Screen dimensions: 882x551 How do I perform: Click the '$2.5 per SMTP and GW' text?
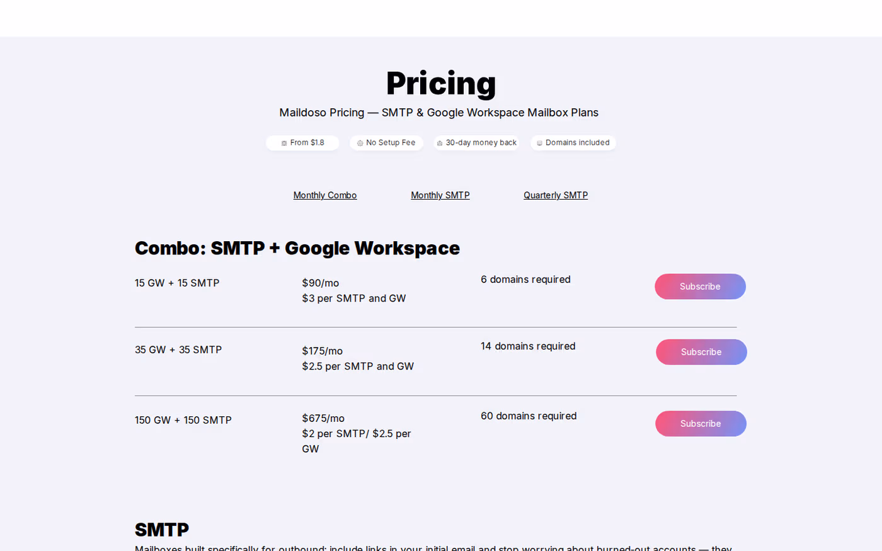click(358, 366)
